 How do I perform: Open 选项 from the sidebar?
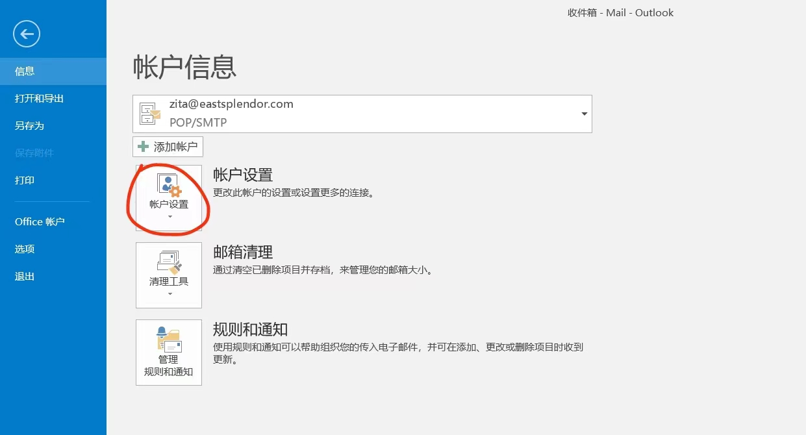coord(25,249)
